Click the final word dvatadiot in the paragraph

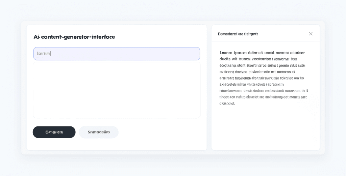(x=227, y=104)
